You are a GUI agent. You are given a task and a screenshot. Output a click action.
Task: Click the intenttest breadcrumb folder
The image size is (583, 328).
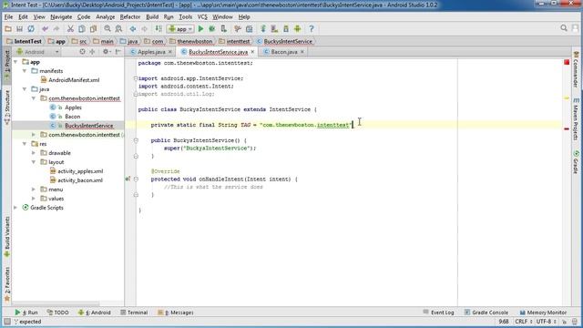pos(235,41)
